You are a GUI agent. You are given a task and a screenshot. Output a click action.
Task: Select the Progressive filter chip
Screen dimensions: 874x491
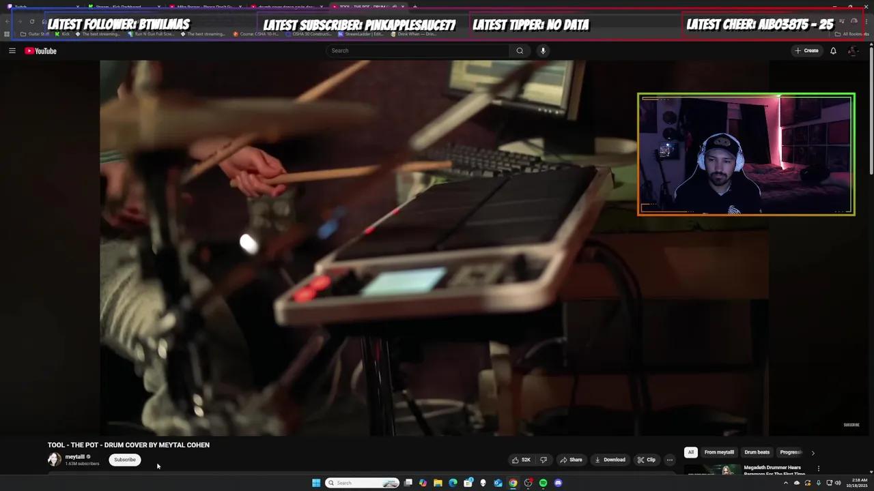tap(790, 452)
